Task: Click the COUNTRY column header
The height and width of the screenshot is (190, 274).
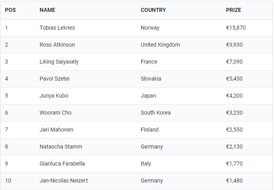Action: pos(153,10)
